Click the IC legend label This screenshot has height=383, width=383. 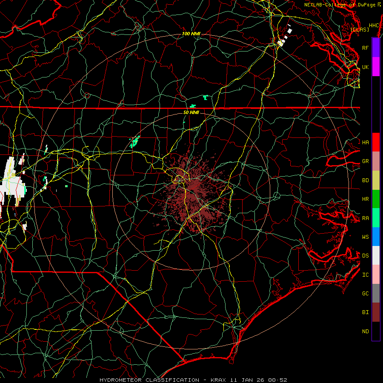coord(365,275)
